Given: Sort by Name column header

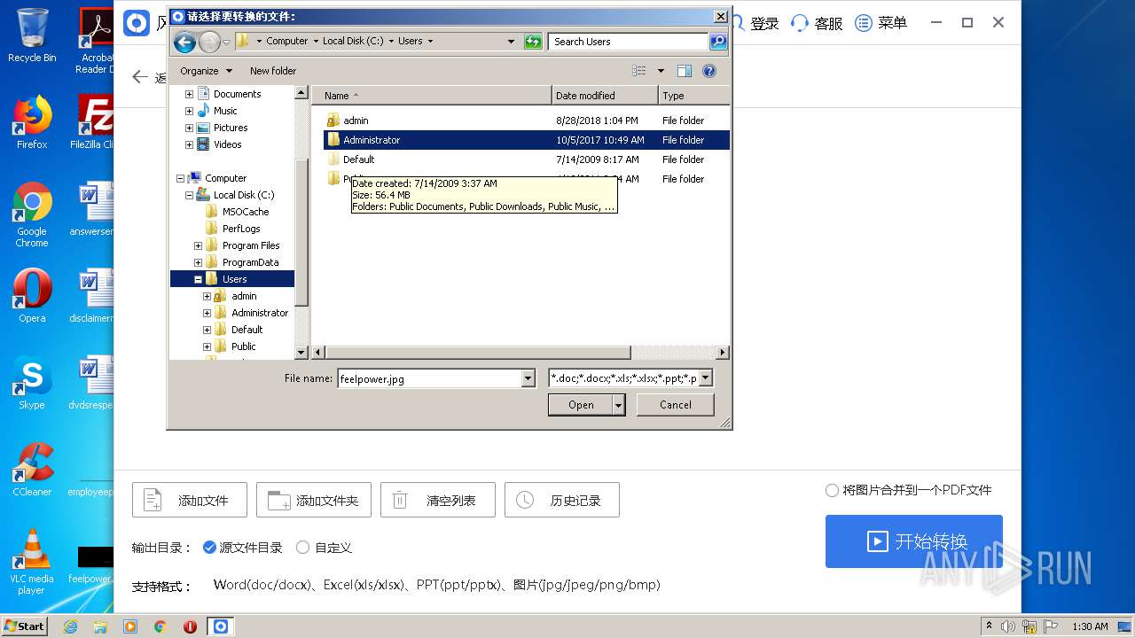Looking at the screenshot, I should click(432, 96).
